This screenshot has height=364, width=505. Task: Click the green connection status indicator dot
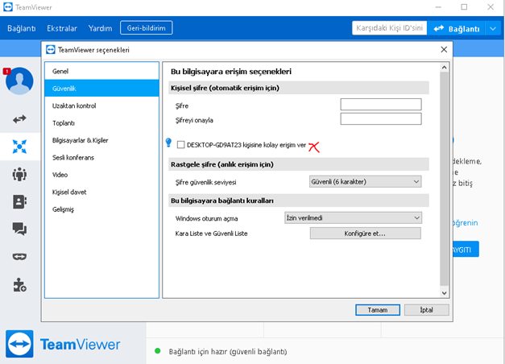coord(158,351)
